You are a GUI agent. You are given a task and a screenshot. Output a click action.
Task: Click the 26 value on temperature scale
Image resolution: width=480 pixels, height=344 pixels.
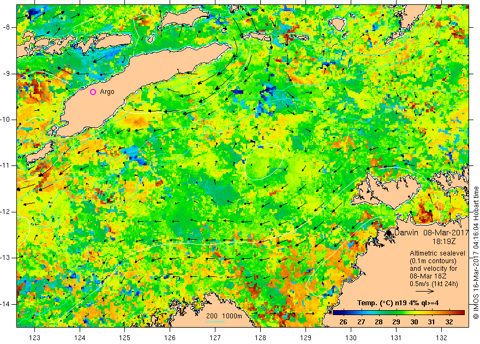(343, 322)
